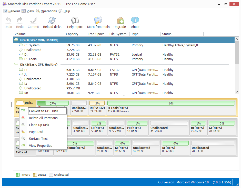Screen dimensions: 241x188
Task: Sort by the Type column header
Action: point(145,34)
